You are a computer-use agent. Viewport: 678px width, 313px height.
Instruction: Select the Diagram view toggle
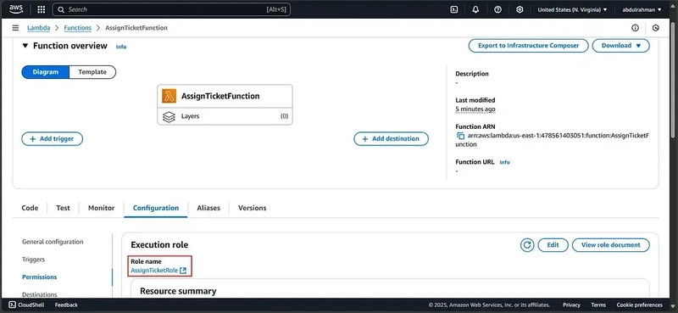coord(46,72)
